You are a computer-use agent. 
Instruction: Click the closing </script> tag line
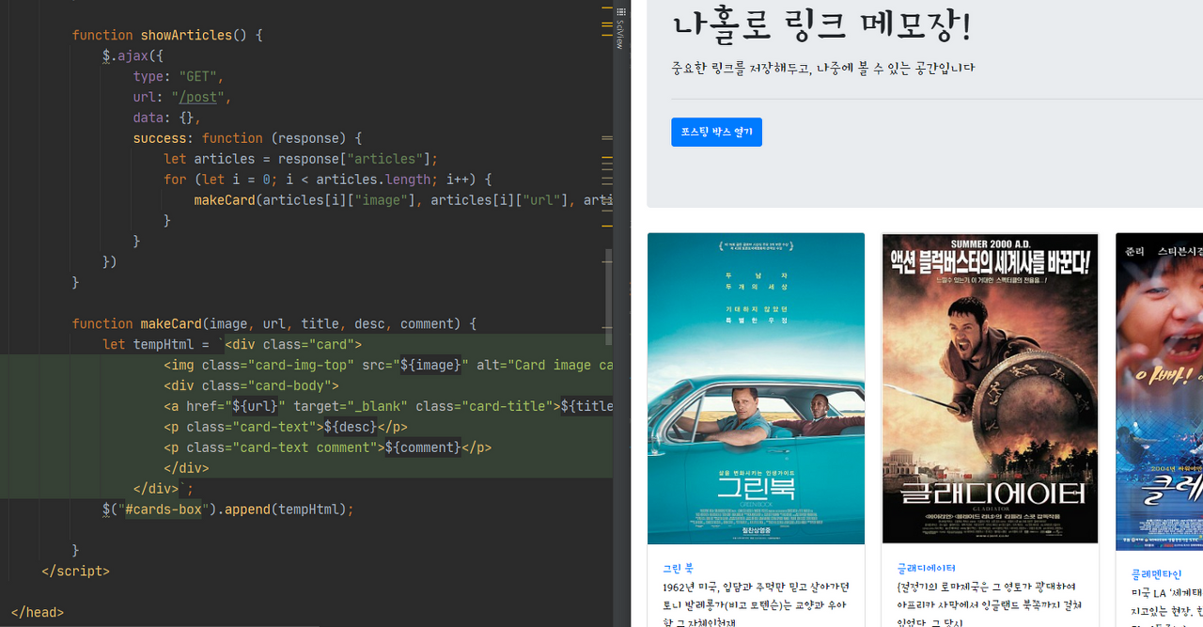coord(76,571)
